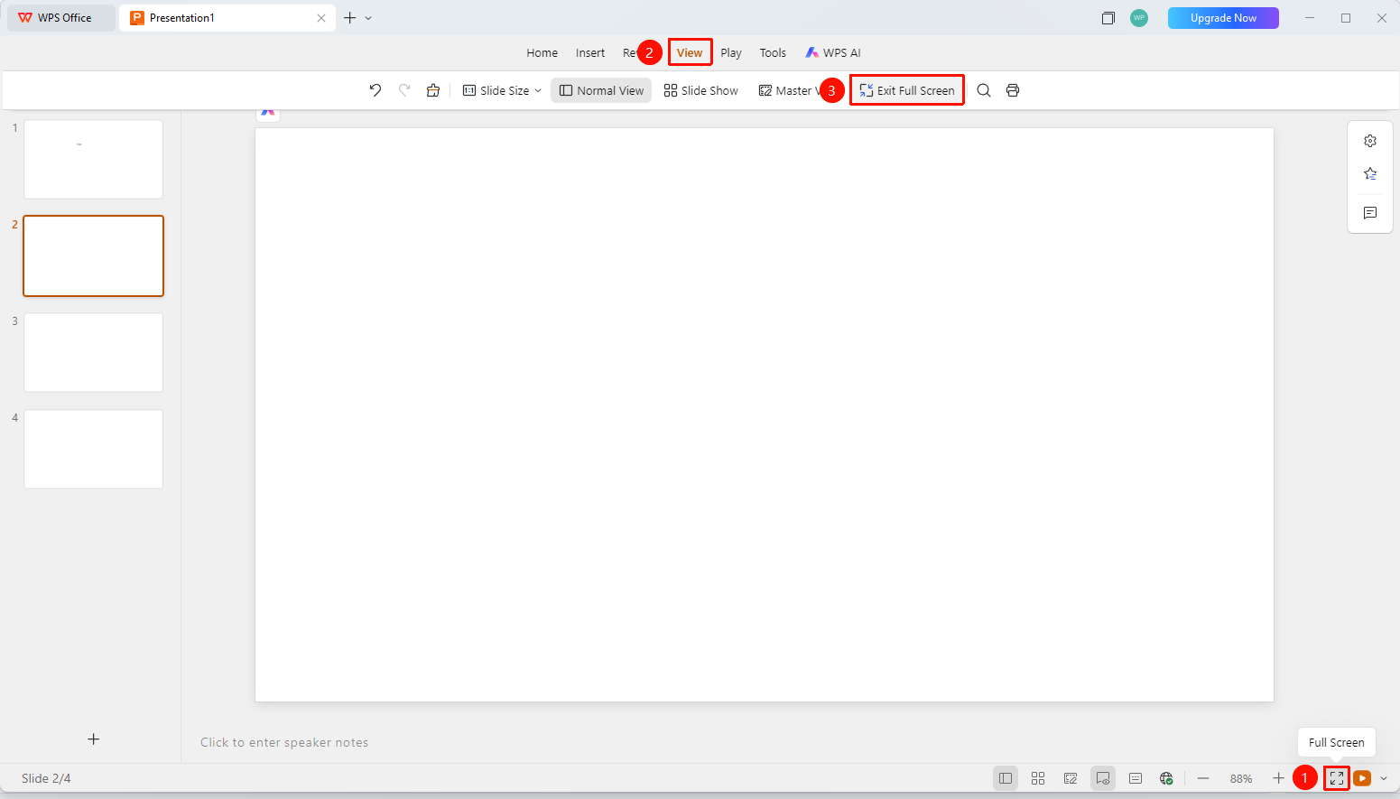Zoom in using the plus icon
Screen dimensions: 1400x799
pos(1278,778)
